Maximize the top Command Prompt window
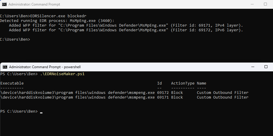This screenshot has width=273, height=136. (x=265, y=4)
